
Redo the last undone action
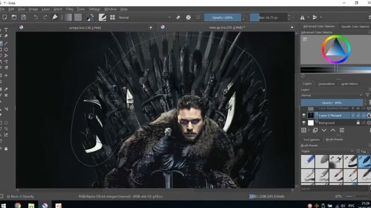click(45, 17)
